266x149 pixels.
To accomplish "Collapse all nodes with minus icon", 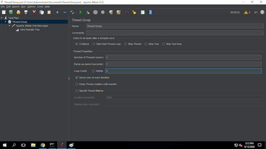I will (65, 12).
